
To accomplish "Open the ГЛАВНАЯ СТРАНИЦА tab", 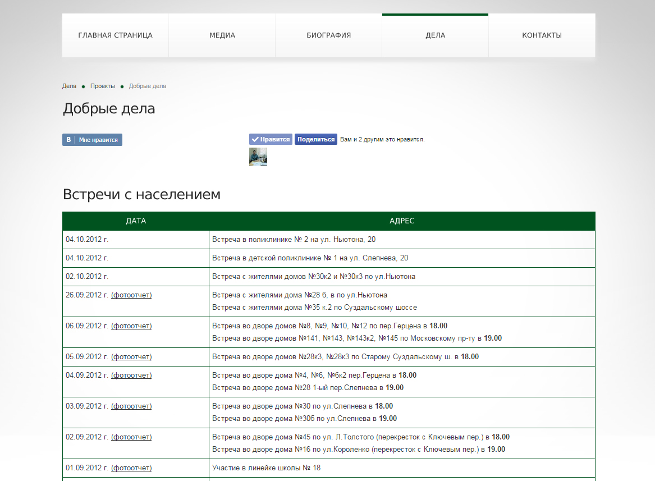I will pos(115,35).
